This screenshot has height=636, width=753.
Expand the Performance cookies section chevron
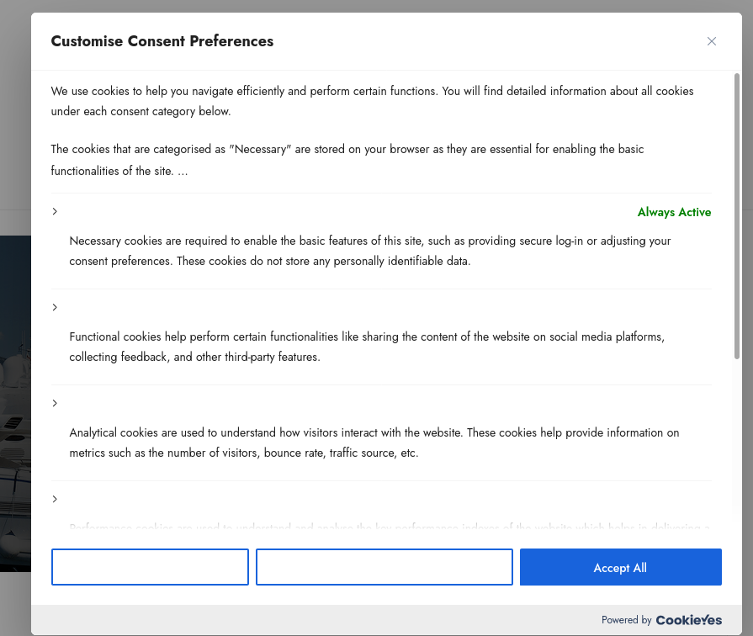tap(55, 499)
